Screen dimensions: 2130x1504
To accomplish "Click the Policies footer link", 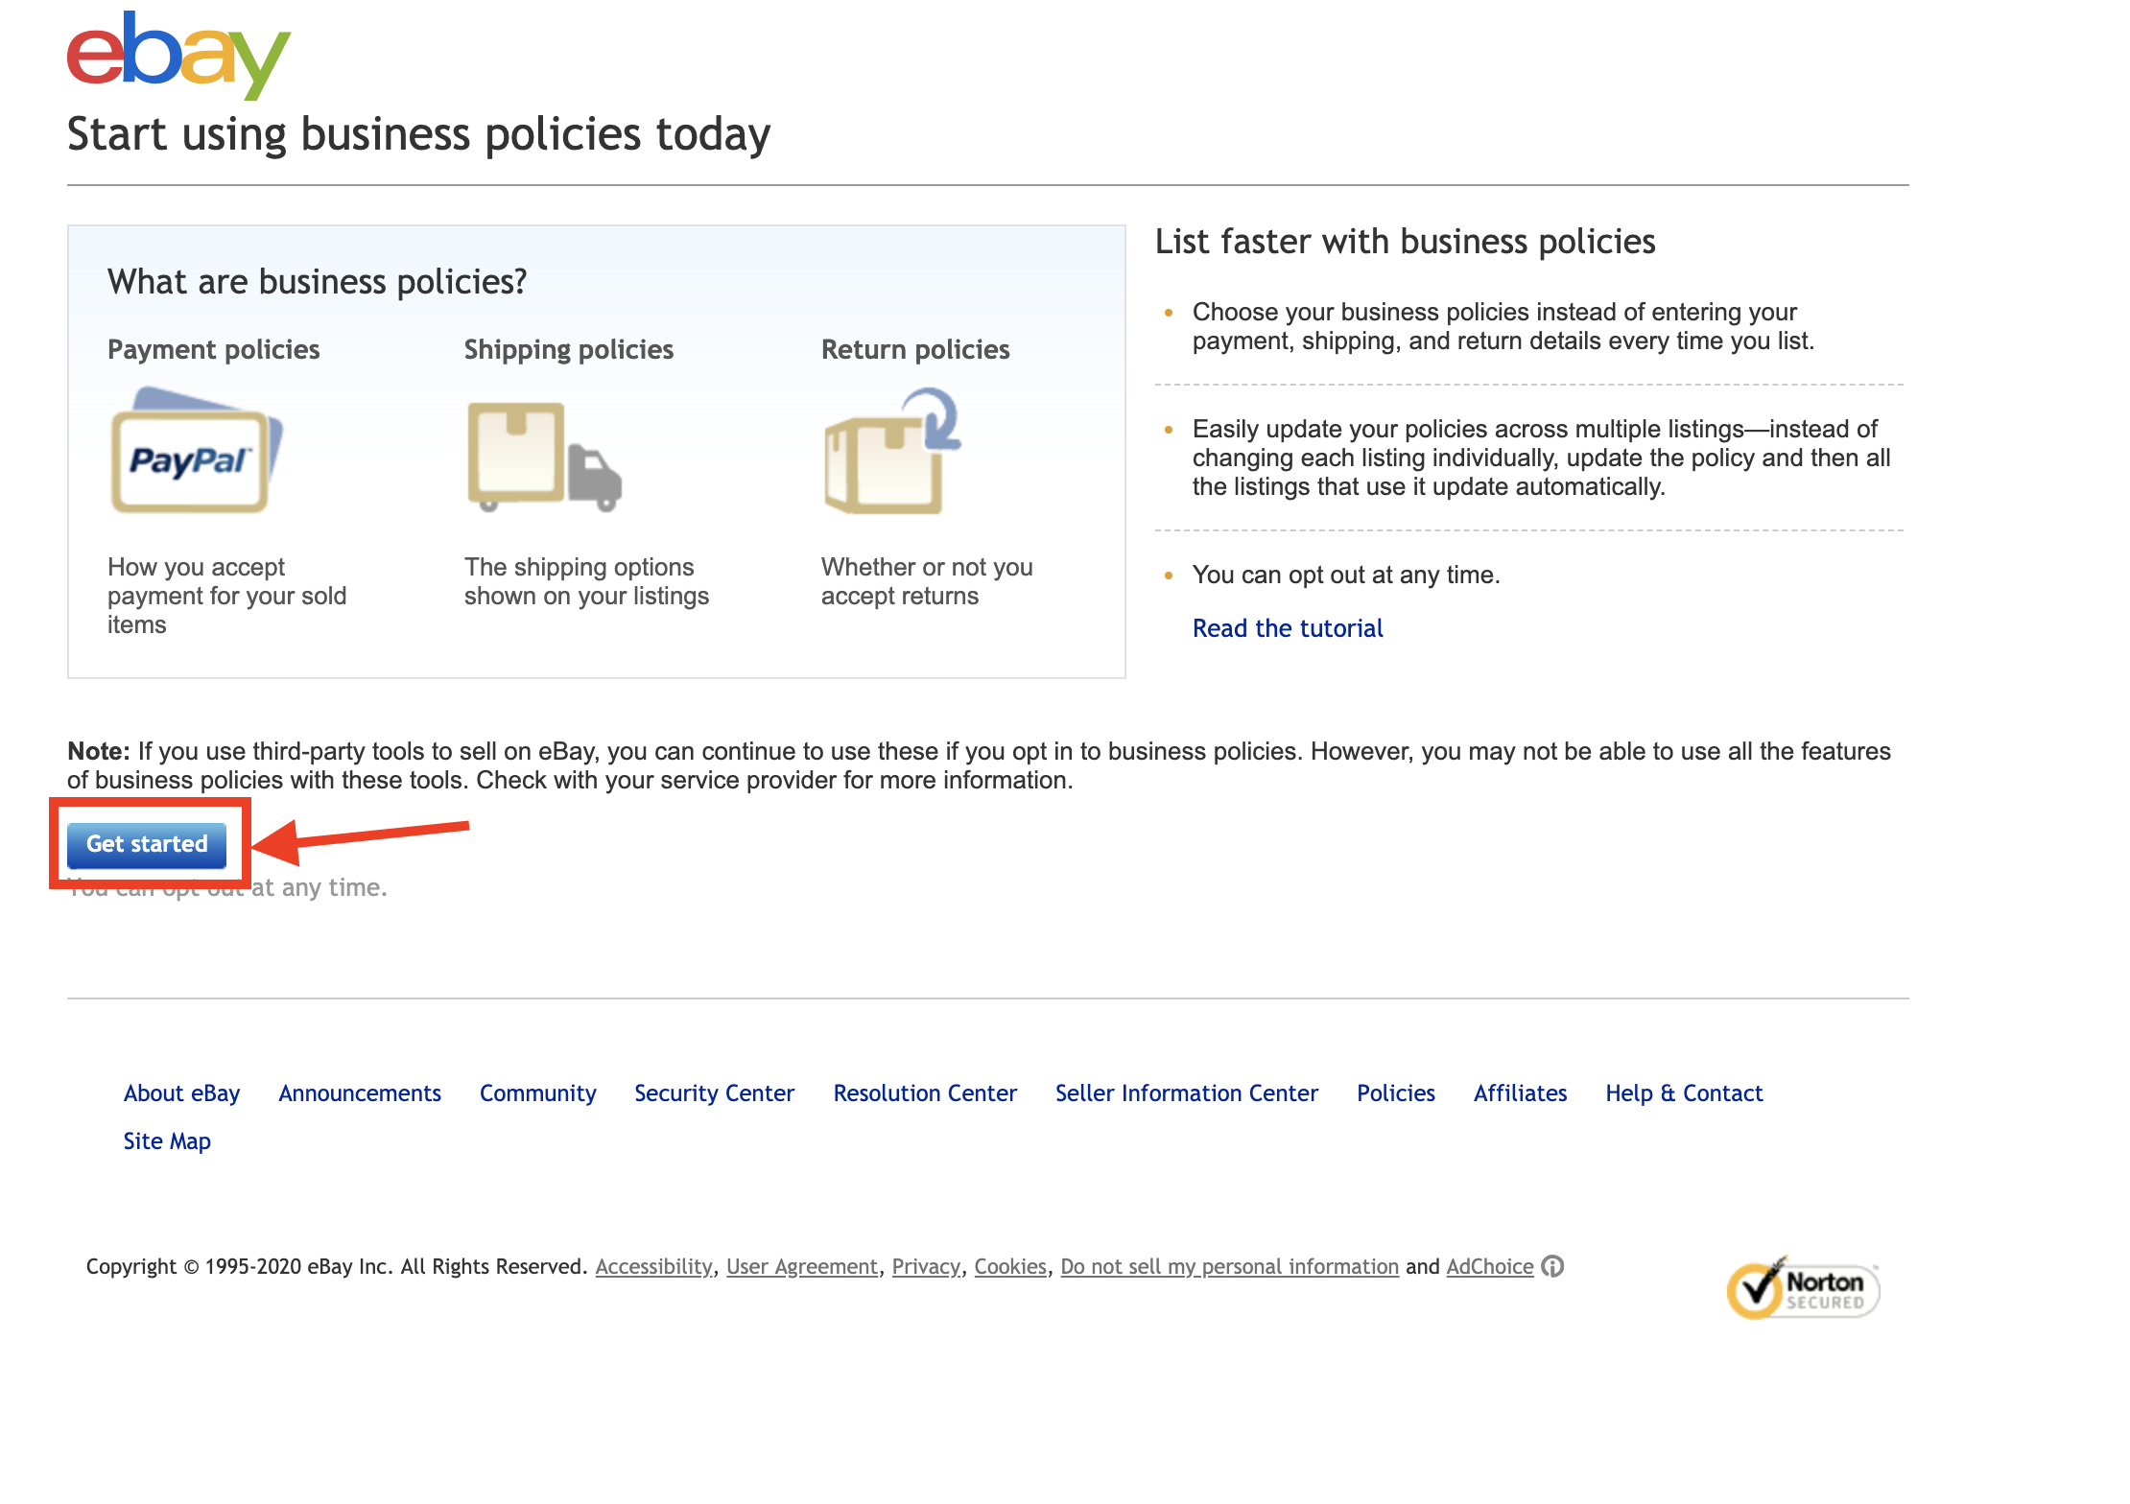I will (x=1395, y=1093).
